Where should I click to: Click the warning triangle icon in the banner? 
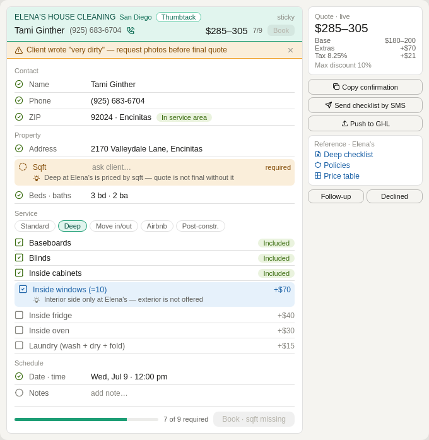(19, 51)
